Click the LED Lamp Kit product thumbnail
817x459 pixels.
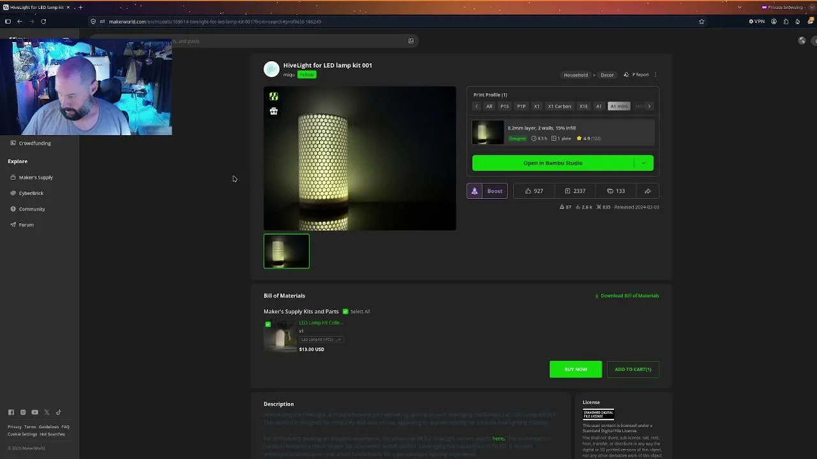point(280,335)
